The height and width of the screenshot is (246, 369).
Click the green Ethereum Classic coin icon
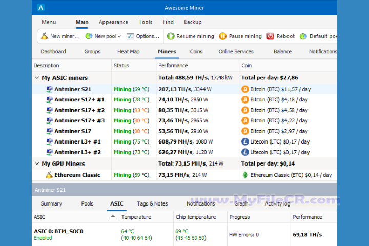[x=245, y=175]
